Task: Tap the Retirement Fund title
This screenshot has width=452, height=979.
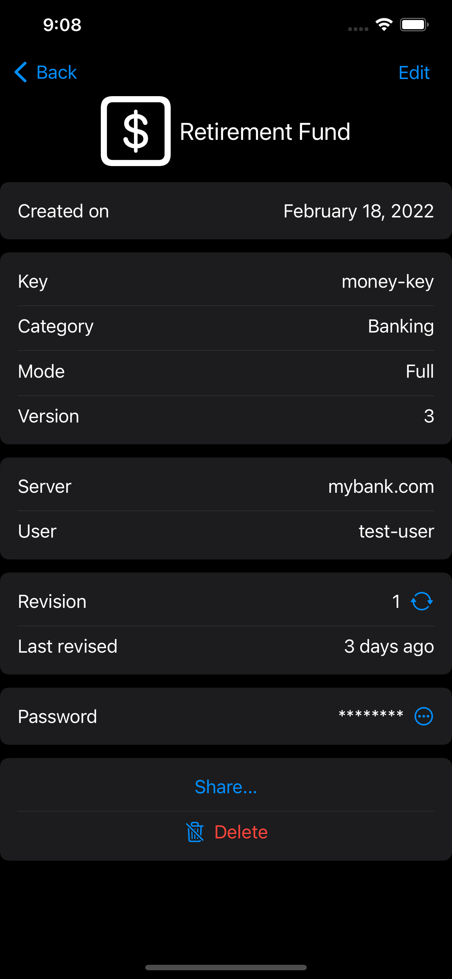Action: coord(265,132)
